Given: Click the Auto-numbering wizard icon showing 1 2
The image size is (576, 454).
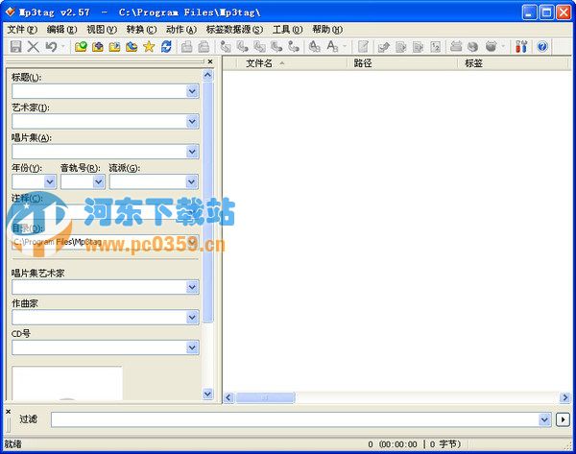Looking at the screenshot, I should click(435, 47).
